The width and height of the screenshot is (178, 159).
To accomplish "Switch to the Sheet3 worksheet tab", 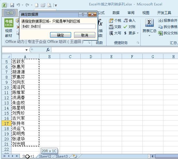I will tap(62, 156).
